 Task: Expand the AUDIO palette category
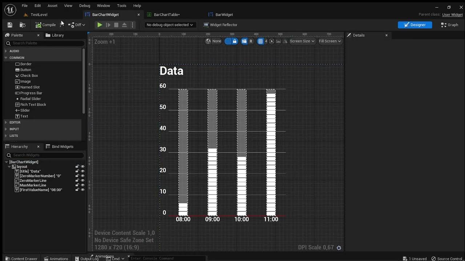[x=6, y=51]
